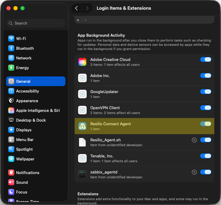This screenshot has width=221, height=205.
Task: Select Accessibility in the sidebar
Action: (x=36, y=91)
